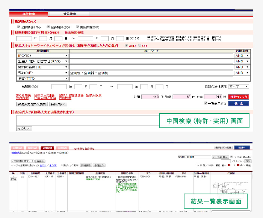Open the (初期順に戻す) sort dropdown
The width and height of the screenshot is (263, 218).
point(23,161)
